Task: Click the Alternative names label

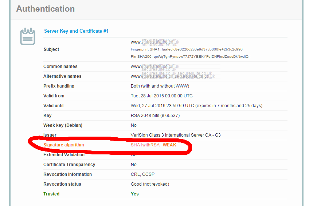Action: [x=62, y=76]
